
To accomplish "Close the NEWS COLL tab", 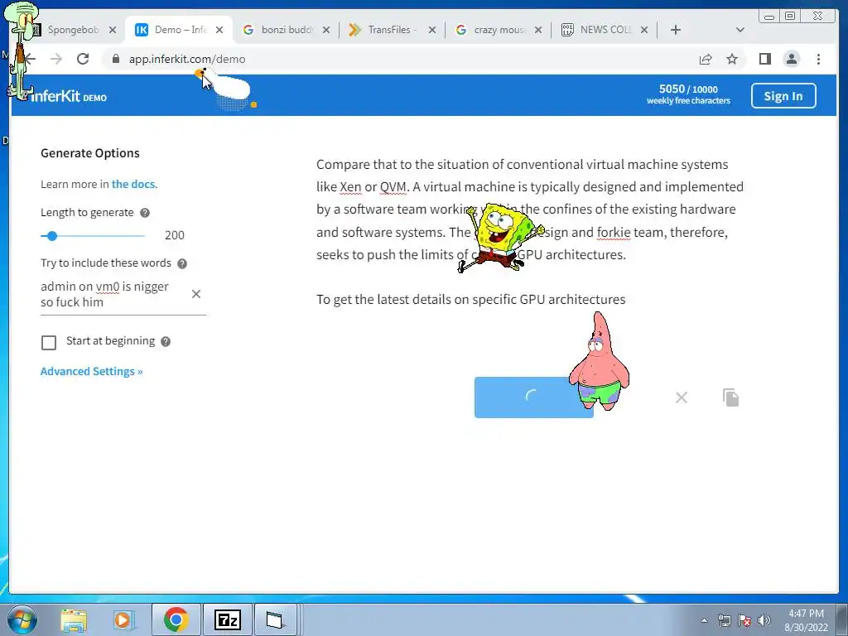I will pyautogui.click(x=644, y=30).
